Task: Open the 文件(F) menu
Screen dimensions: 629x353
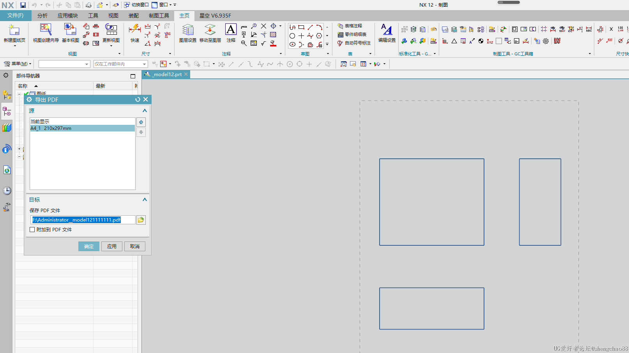Action: [16, 16]
